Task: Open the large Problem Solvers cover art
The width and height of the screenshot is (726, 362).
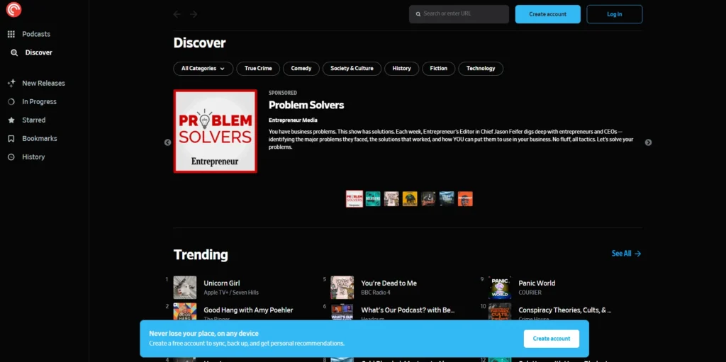Action: pos(216,131)
